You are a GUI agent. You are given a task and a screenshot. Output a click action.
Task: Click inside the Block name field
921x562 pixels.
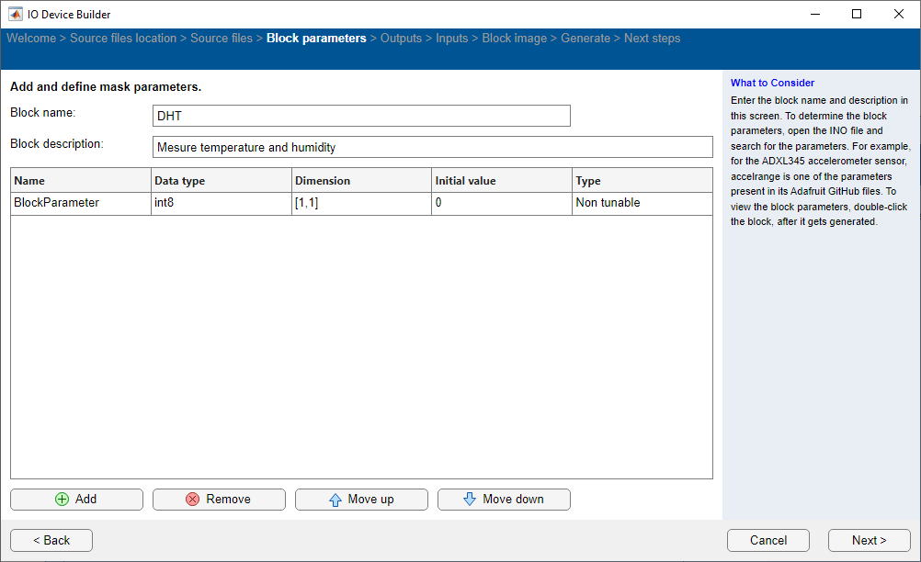click(x=361, y=116)
